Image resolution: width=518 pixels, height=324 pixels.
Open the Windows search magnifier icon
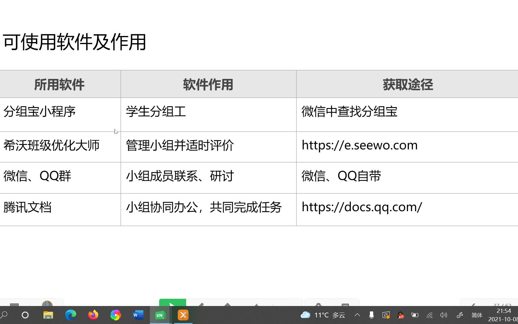point(4,315)
